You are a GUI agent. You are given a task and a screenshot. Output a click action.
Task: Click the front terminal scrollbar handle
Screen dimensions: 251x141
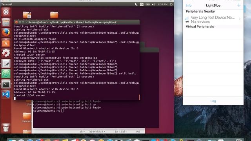(139, 98)
